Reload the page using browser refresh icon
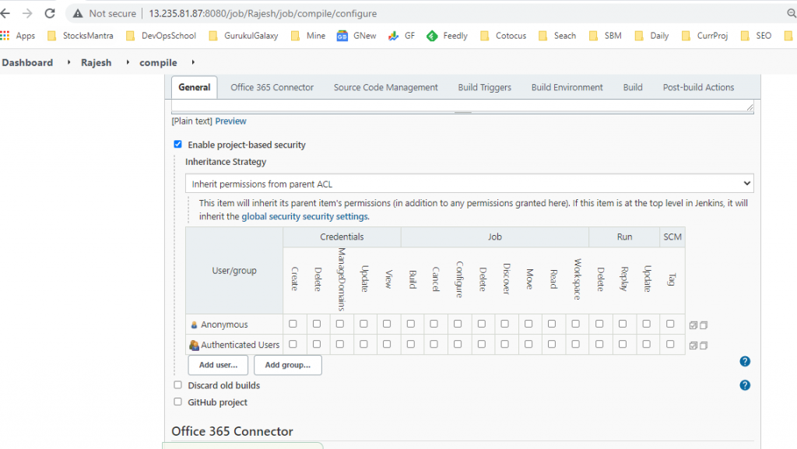Screen dimensions: 797x449 (50, 13)
